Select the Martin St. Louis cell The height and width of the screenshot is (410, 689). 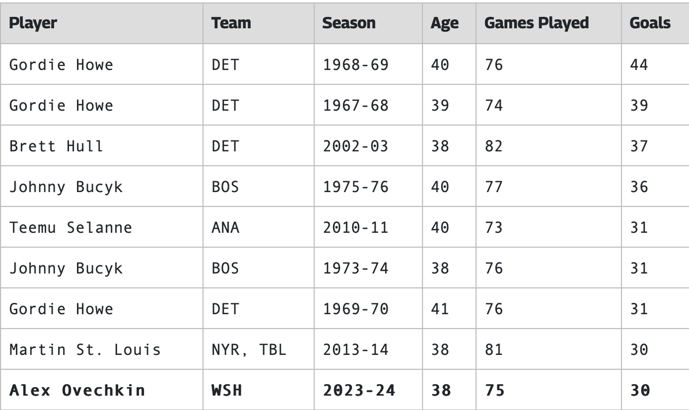(85, 350)
